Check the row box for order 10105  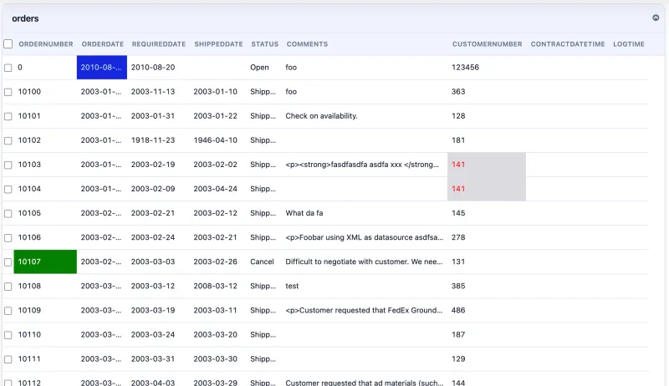8,213
